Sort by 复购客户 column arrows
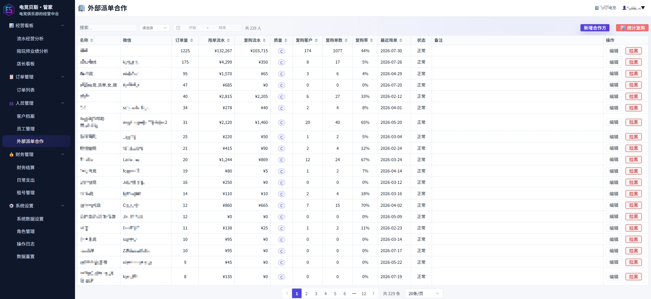The width and height of the screenshot is (651, 299). coord(316,40)
